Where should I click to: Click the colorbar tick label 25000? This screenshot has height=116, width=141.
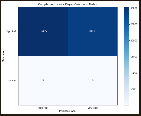click(x=134, y=24)
